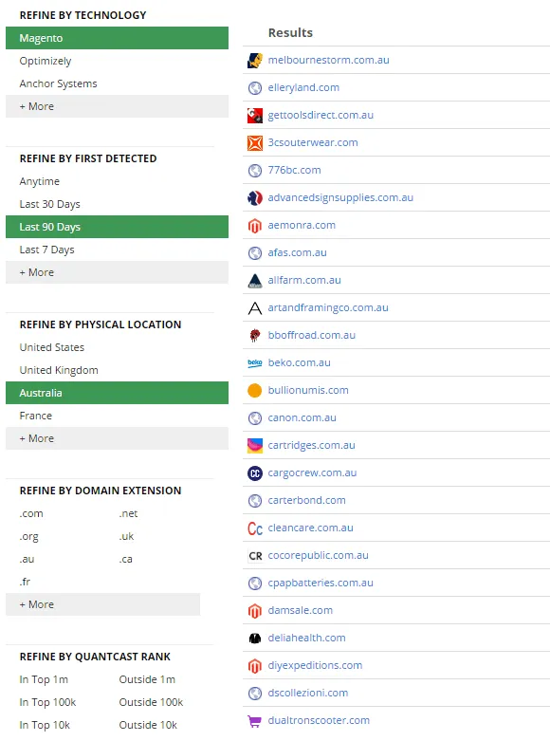550x741 pixels.
Task: Click the globe icon beside afas.com.au
Action: [255, 252]
